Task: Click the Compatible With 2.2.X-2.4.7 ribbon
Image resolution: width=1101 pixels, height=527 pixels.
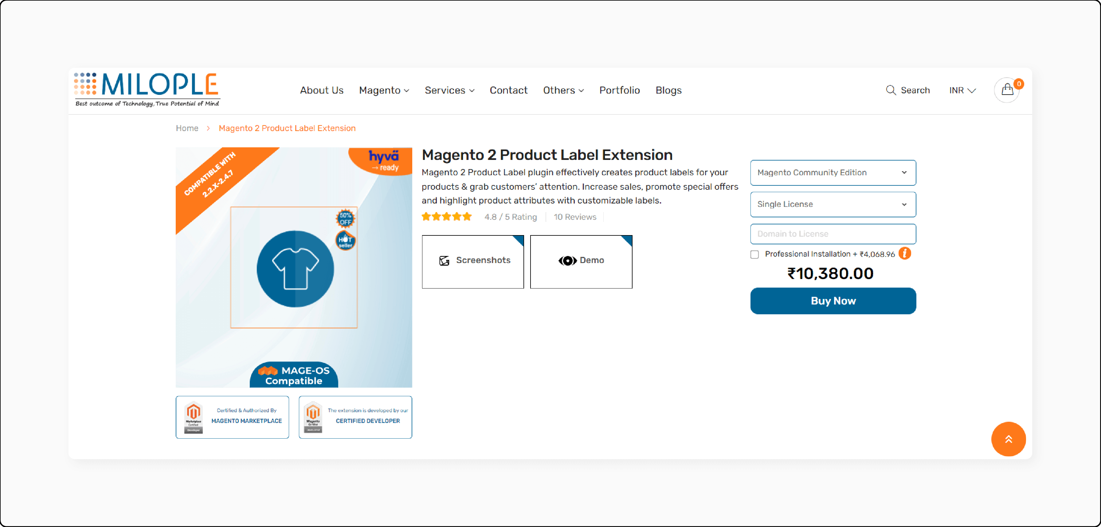Action: [x=212, y=176]
